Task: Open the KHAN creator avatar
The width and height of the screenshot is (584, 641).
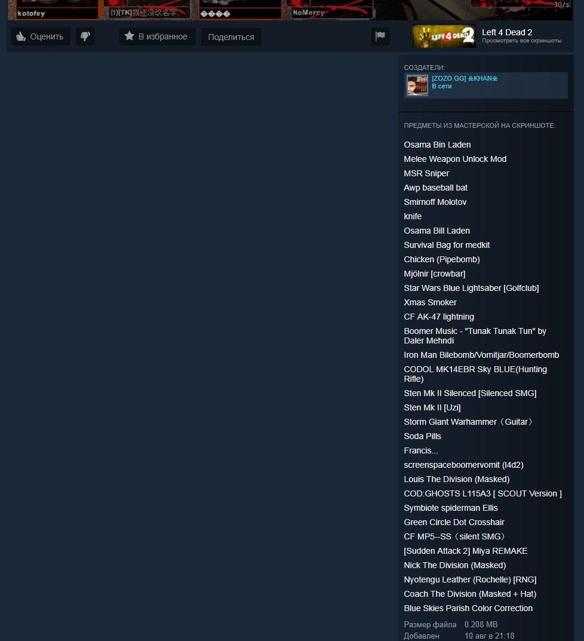Action: coord(417,85)
